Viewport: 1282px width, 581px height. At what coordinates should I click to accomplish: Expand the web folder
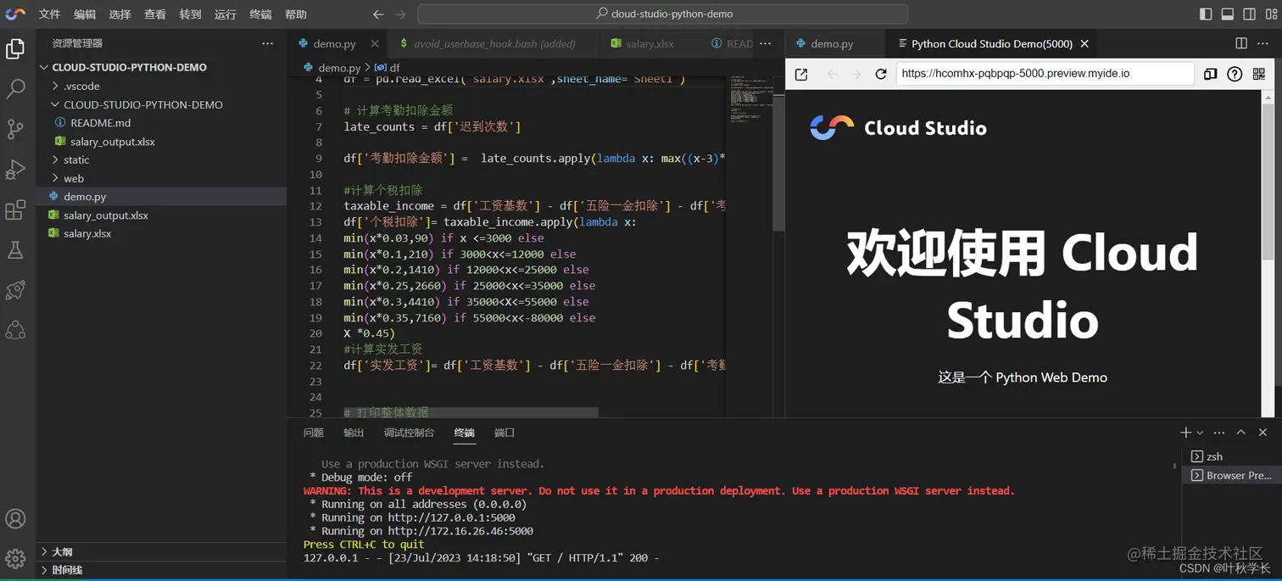click(x=161, y=178)
